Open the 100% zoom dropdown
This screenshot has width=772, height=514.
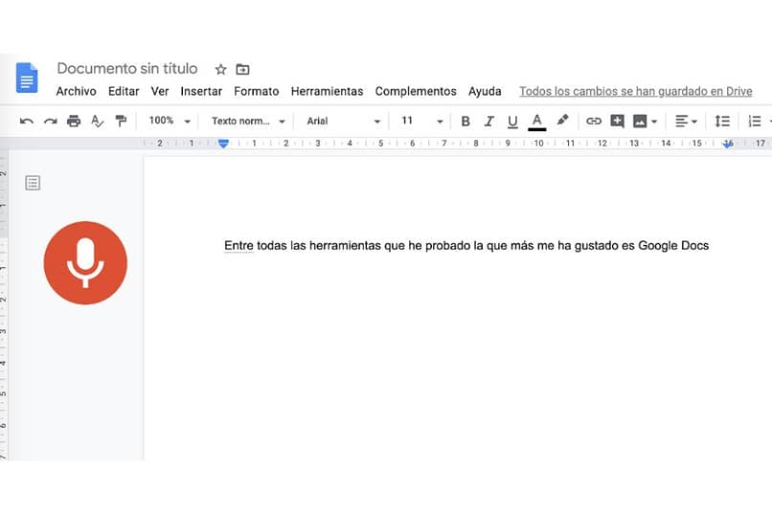click(170, 121)
